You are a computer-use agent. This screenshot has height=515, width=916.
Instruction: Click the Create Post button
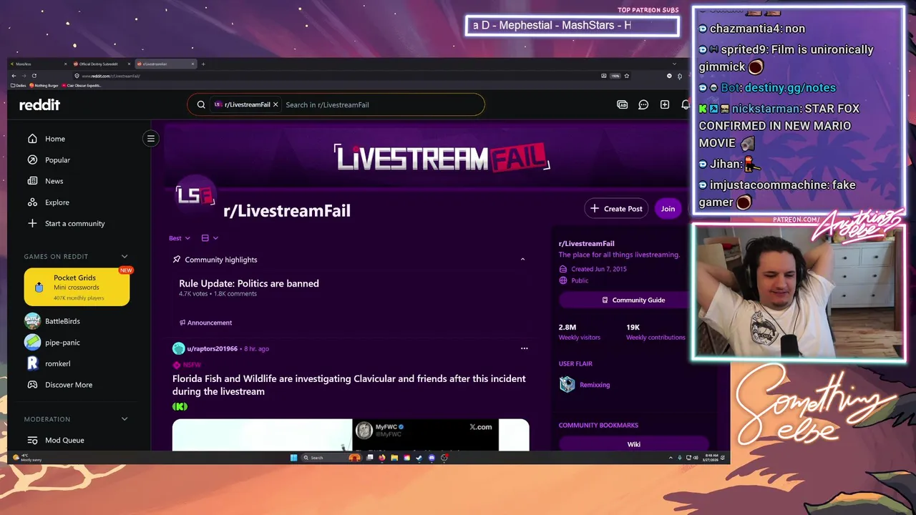click(616, 209)
